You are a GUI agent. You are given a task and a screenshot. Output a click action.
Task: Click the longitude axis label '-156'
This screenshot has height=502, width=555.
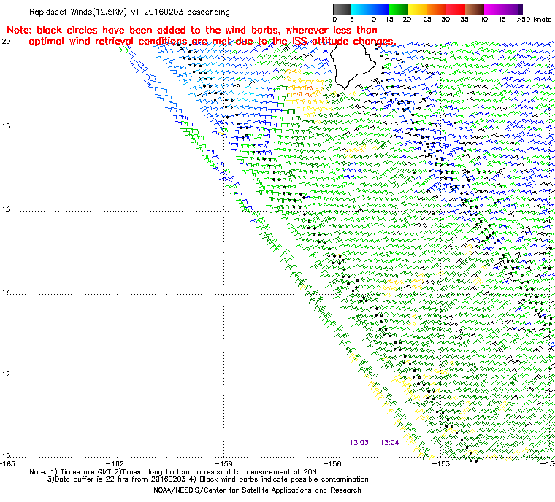pos(332,463)
